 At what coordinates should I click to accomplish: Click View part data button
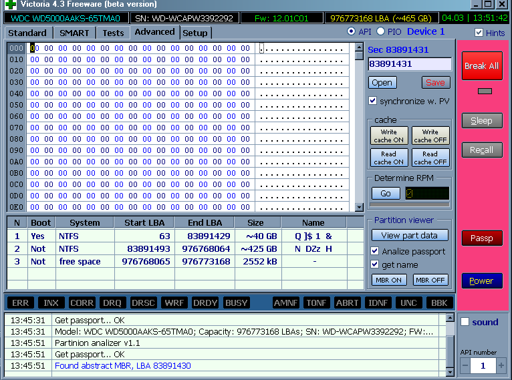click(x=410, y=235)
